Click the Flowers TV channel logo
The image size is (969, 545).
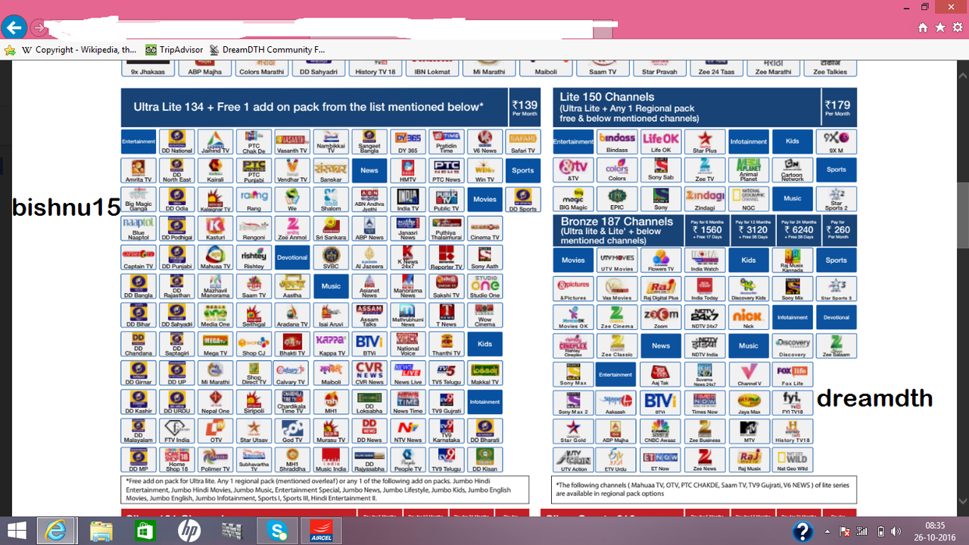pyautogui.click(x=661, y=260)
